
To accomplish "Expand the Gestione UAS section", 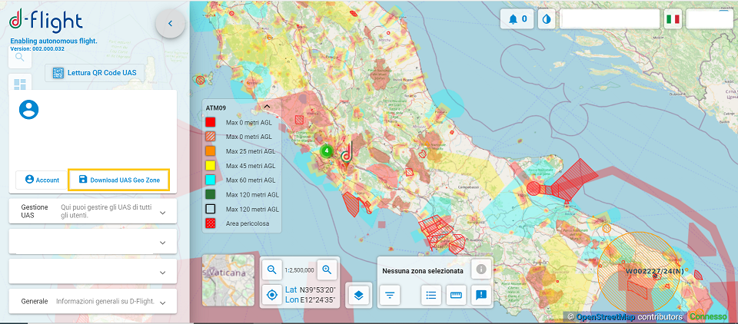I will pos(162,212).
